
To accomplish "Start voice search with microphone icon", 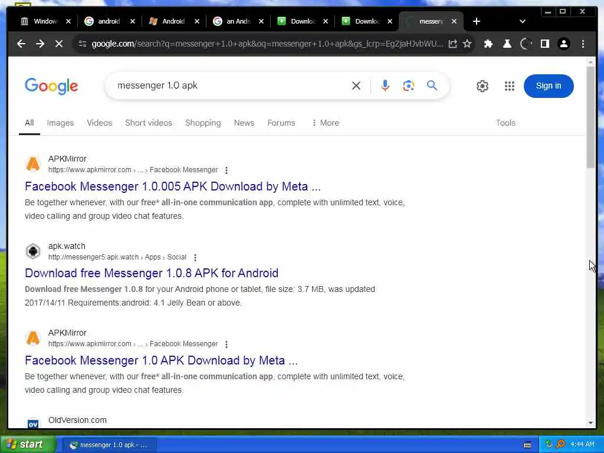I will (385, 86).
